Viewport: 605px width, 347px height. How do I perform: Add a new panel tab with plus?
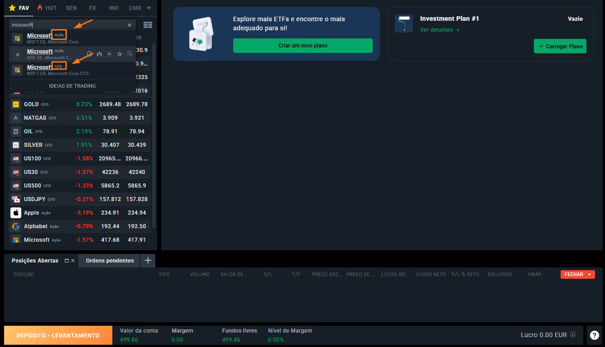(148, 261)
